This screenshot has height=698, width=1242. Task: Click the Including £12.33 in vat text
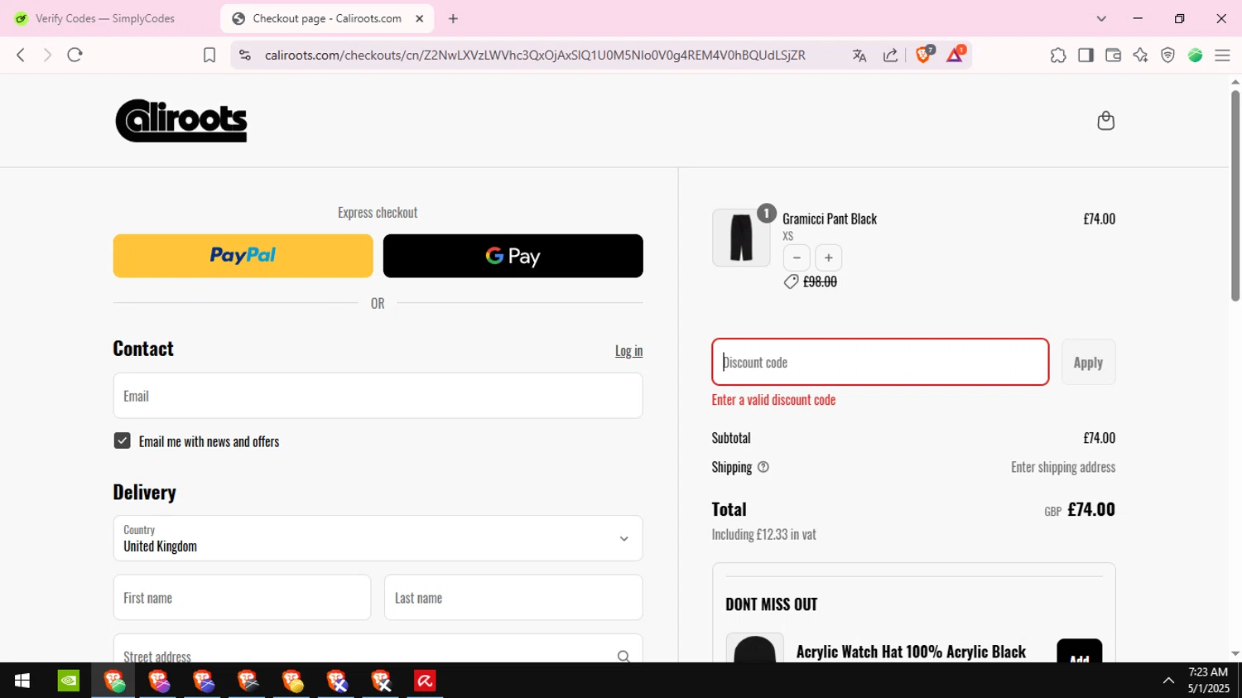[x=764, y=535]
